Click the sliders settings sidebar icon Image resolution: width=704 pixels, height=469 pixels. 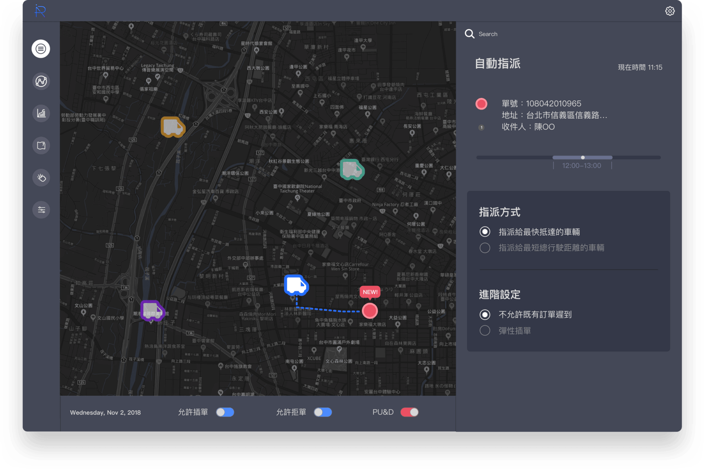41,210
